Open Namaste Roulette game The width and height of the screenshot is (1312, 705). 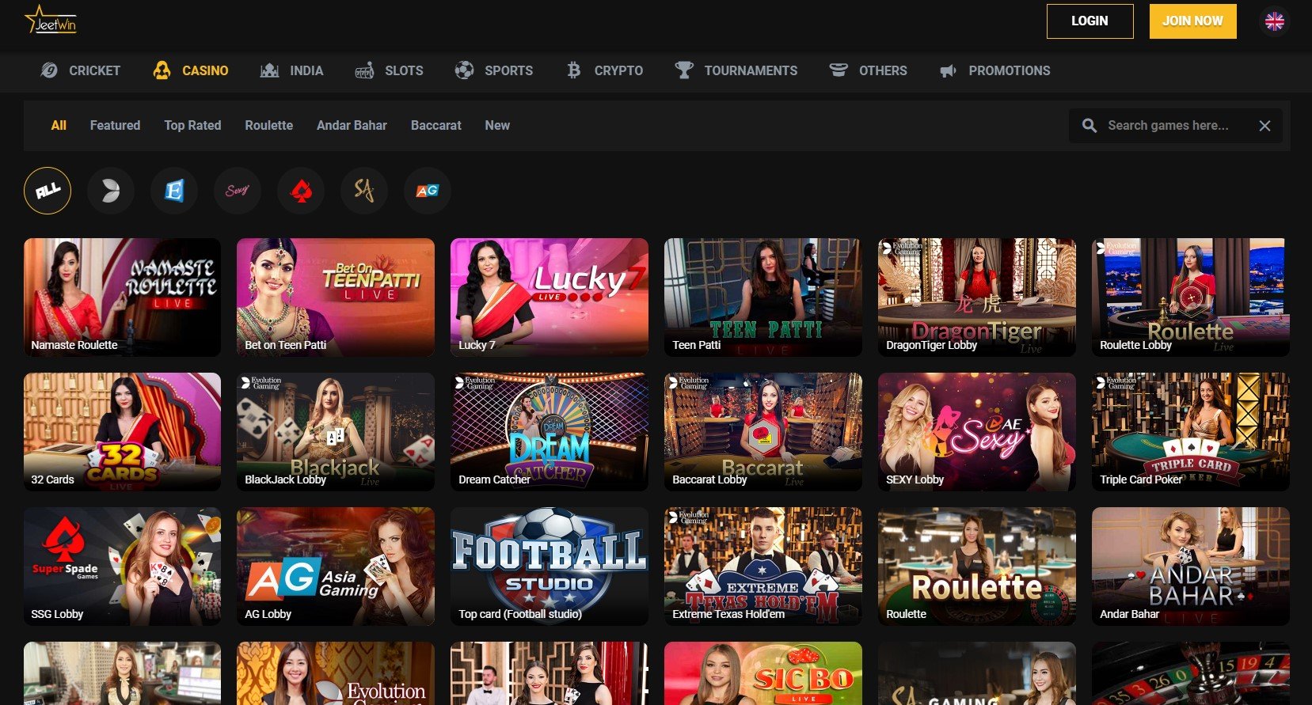click(x=122, y=298)
